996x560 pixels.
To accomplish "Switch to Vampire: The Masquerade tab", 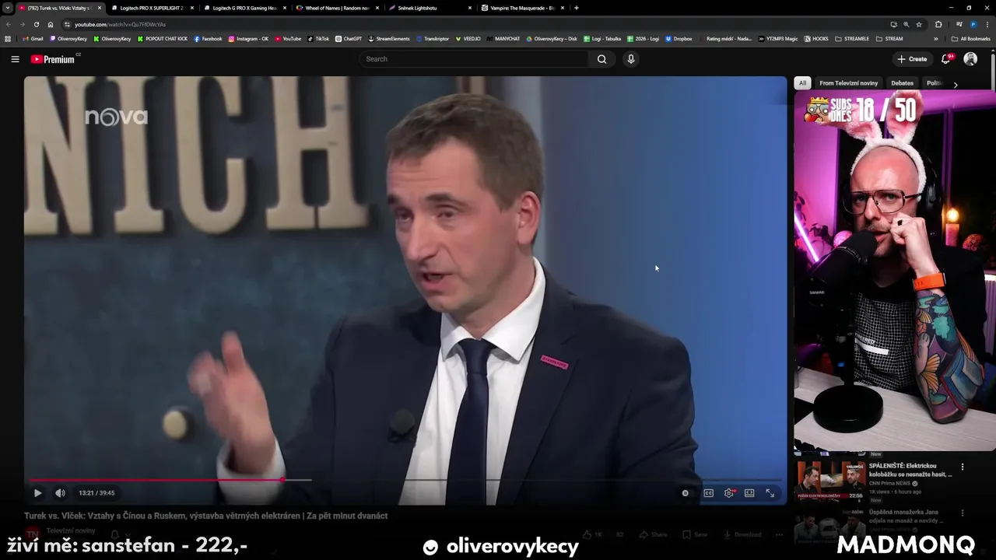I will (522, 8).
